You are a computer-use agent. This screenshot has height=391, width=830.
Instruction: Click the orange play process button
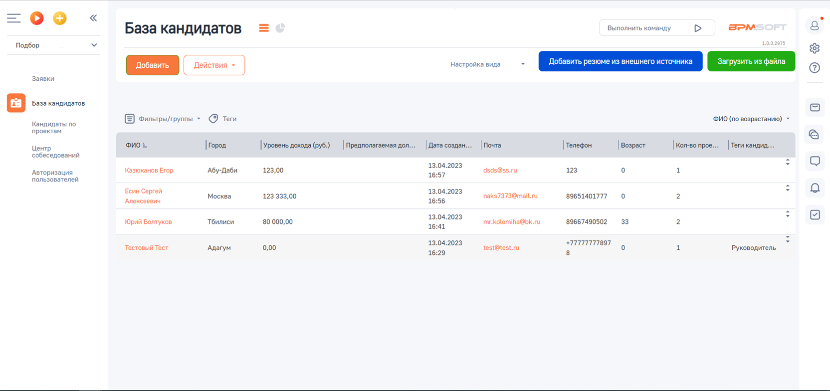point(37,18)
